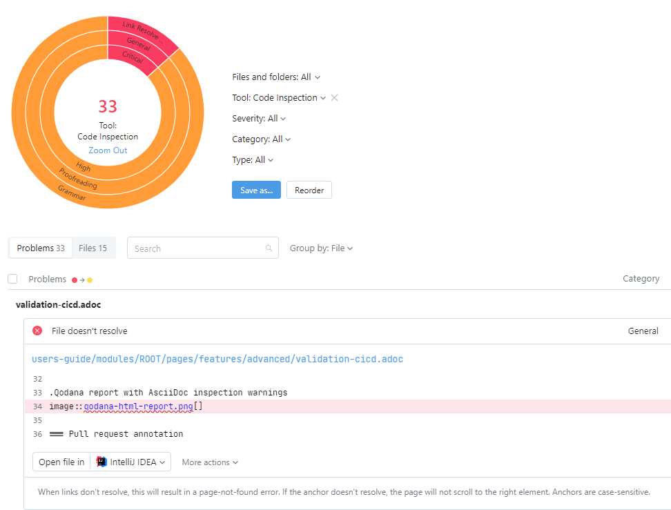Focus the Search input field
The image size is (671, 510).
point(203,248)
